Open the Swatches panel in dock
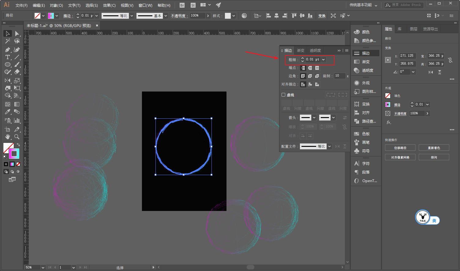 (x=366, y=134)
